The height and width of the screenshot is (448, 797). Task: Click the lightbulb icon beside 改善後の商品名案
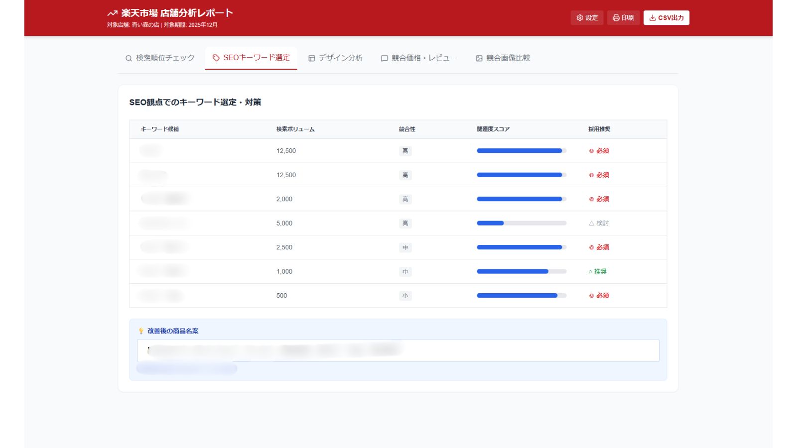pos(141,331)
